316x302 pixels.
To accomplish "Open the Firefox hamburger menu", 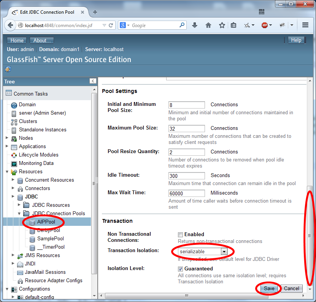I will pos(305,25).
